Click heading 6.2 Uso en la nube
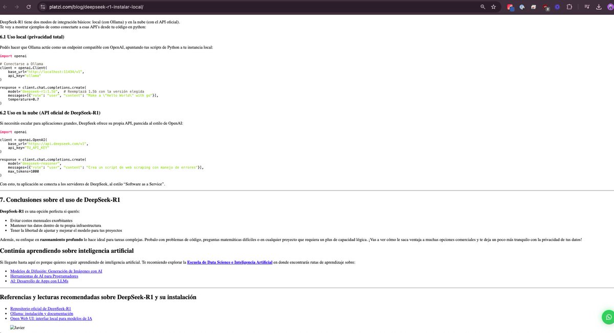The width and height of the screenshot is (614, 333). pyautogui.click(x=50, y=112)
